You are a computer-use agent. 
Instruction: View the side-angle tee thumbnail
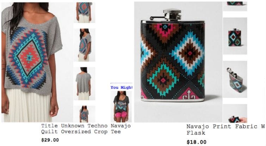[84, 45]
